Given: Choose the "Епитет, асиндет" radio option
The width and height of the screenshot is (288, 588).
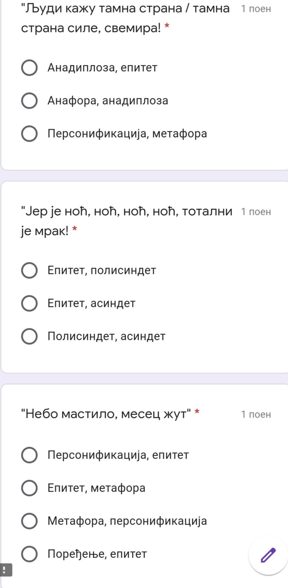Looking at the screenshot, I should [29, 303].
